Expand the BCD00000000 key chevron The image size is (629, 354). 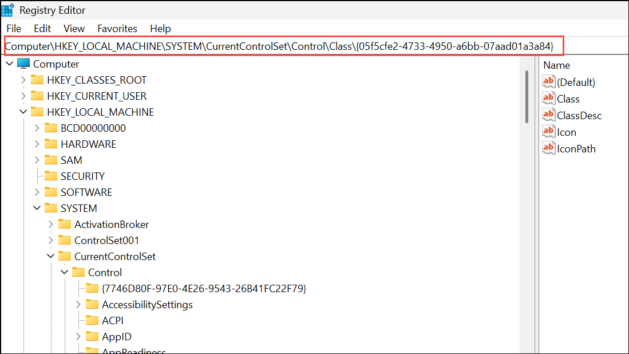point(37,128)
